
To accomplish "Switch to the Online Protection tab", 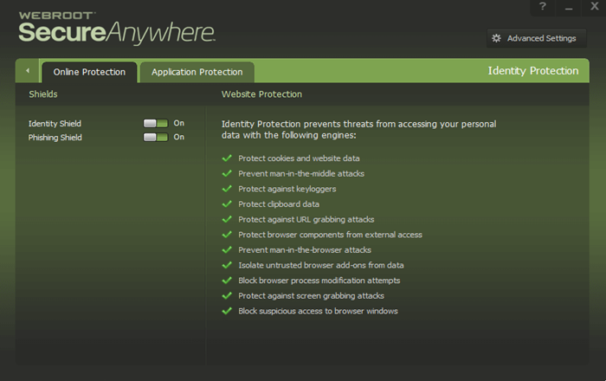I will 89,72.
